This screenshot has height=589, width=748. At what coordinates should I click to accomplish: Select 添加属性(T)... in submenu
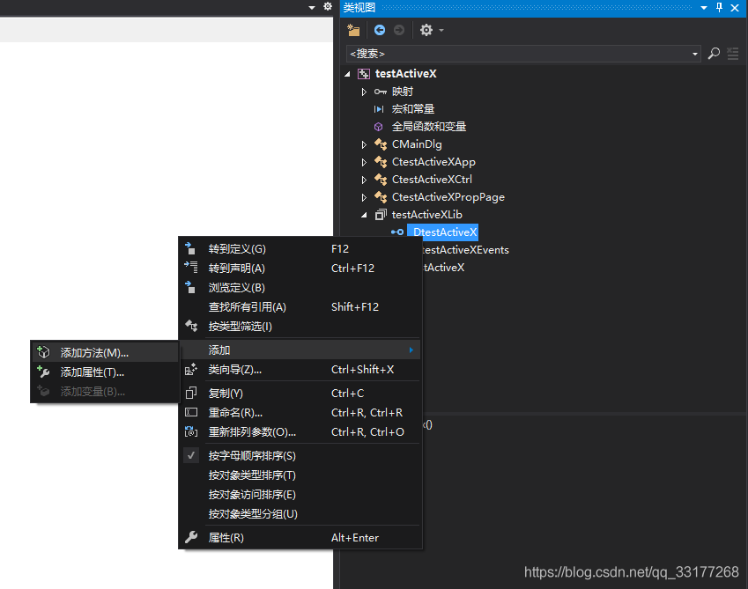point(105,372)
